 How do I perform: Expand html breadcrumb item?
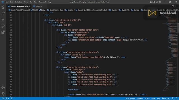[x=35, y=10]
